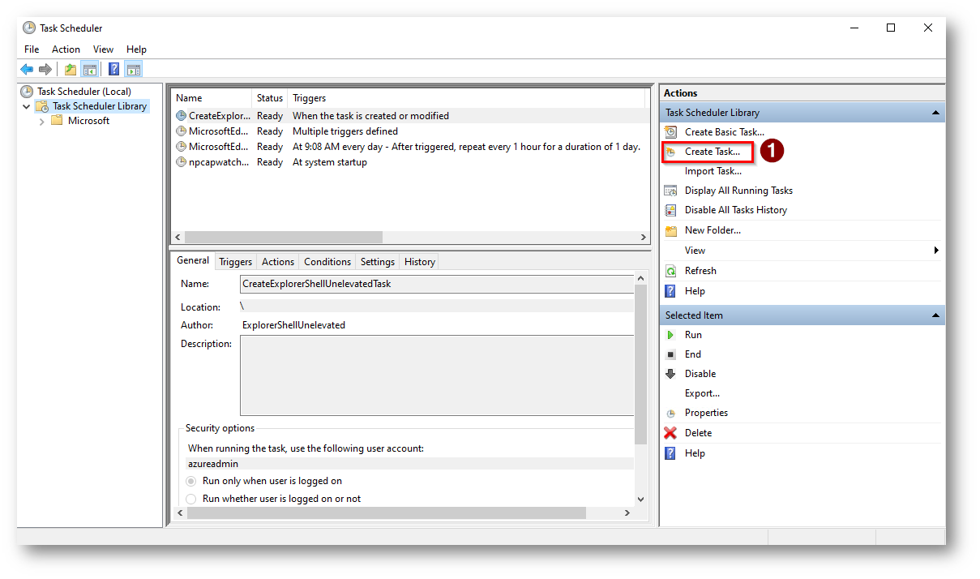980x579 pixels.
Task: Click the blue Help toolbar icon
Action: (x=114, y=70)
